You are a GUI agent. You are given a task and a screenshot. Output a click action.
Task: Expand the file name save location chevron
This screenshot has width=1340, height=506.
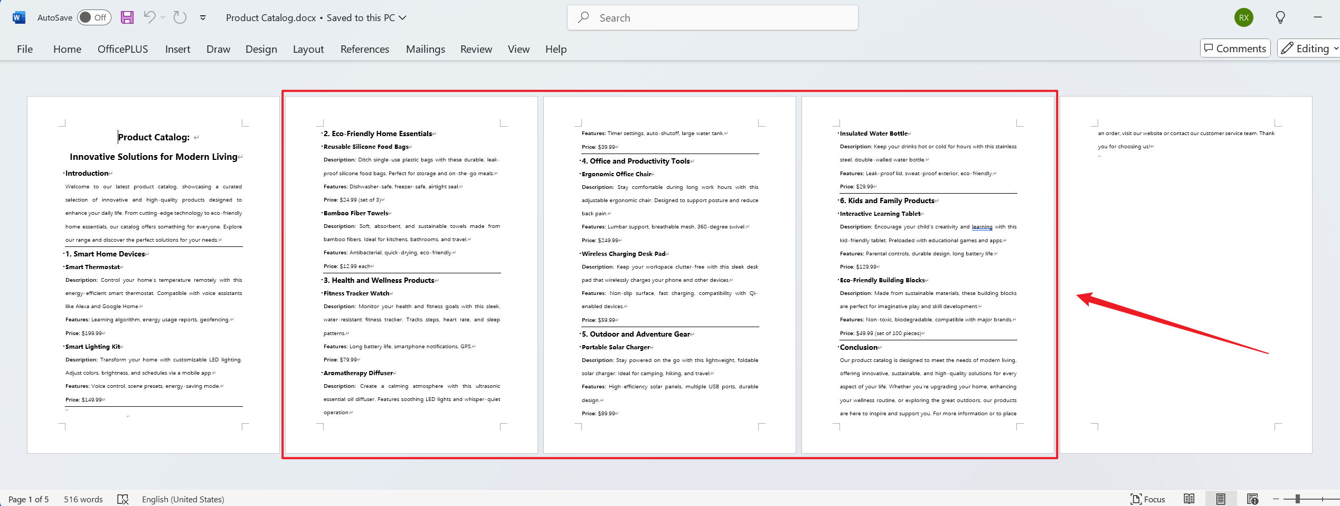[403, 17]
